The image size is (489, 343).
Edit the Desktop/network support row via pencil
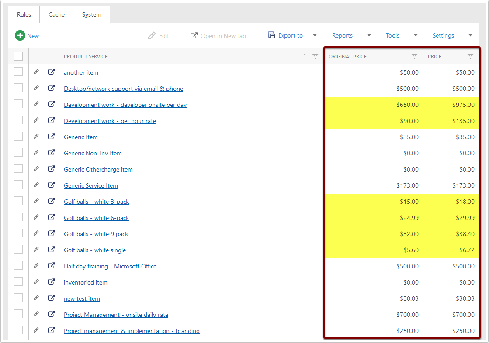36,88
